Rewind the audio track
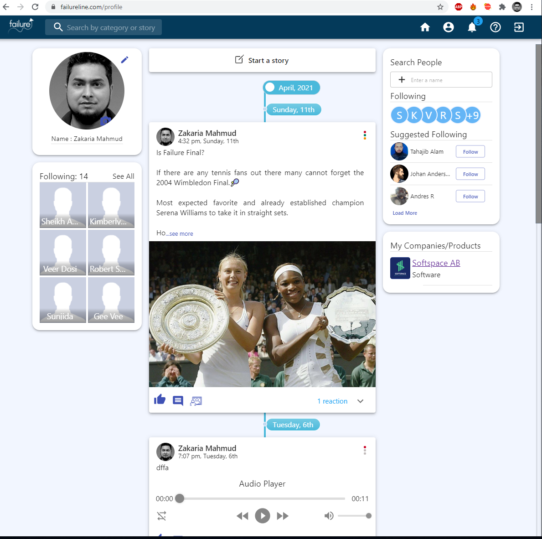Viewport: 542px width, 539px height. 243,516
